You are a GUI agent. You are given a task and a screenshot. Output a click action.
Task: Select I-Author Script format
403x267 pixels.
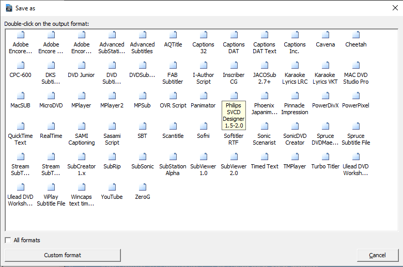click(203, 73)
